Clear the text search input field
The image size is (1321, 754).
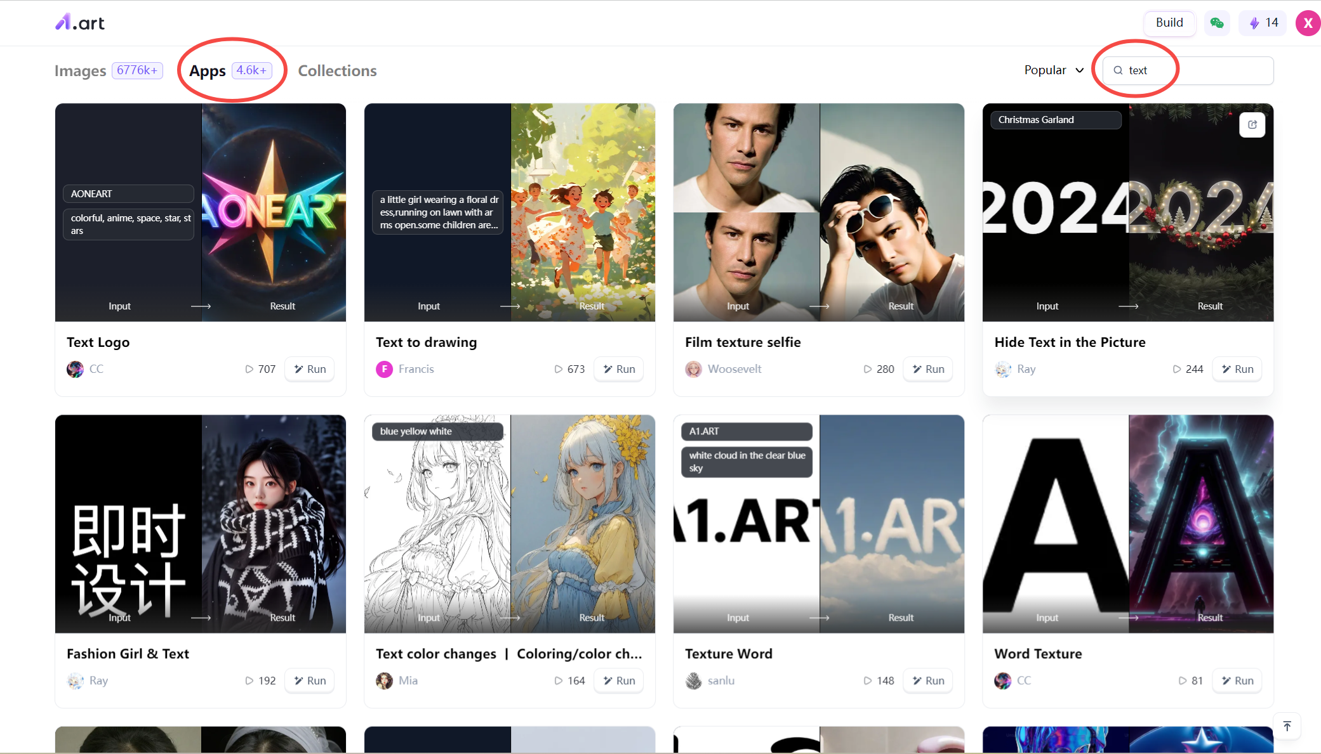pyautogui.click(x=1188, y=70)
